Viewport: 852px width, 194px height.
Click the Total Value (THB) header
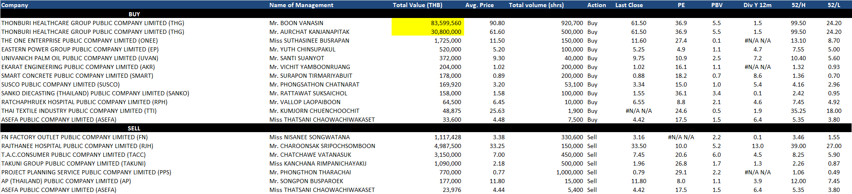click(417, 5)
